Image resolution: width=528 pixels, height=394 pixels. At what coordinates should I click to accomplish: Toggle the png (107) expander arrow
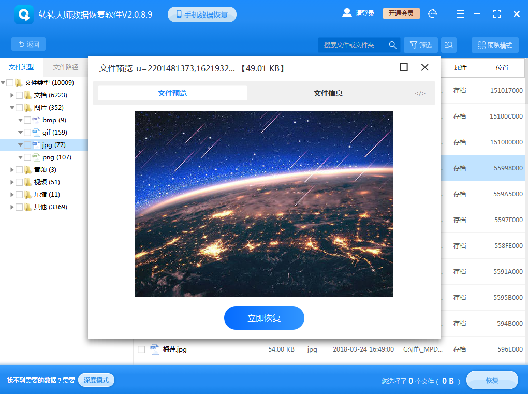21,157
